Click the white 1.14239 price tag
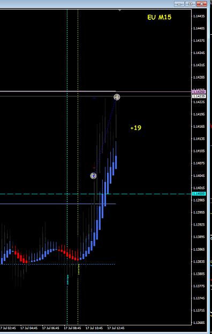 point(199,96)
